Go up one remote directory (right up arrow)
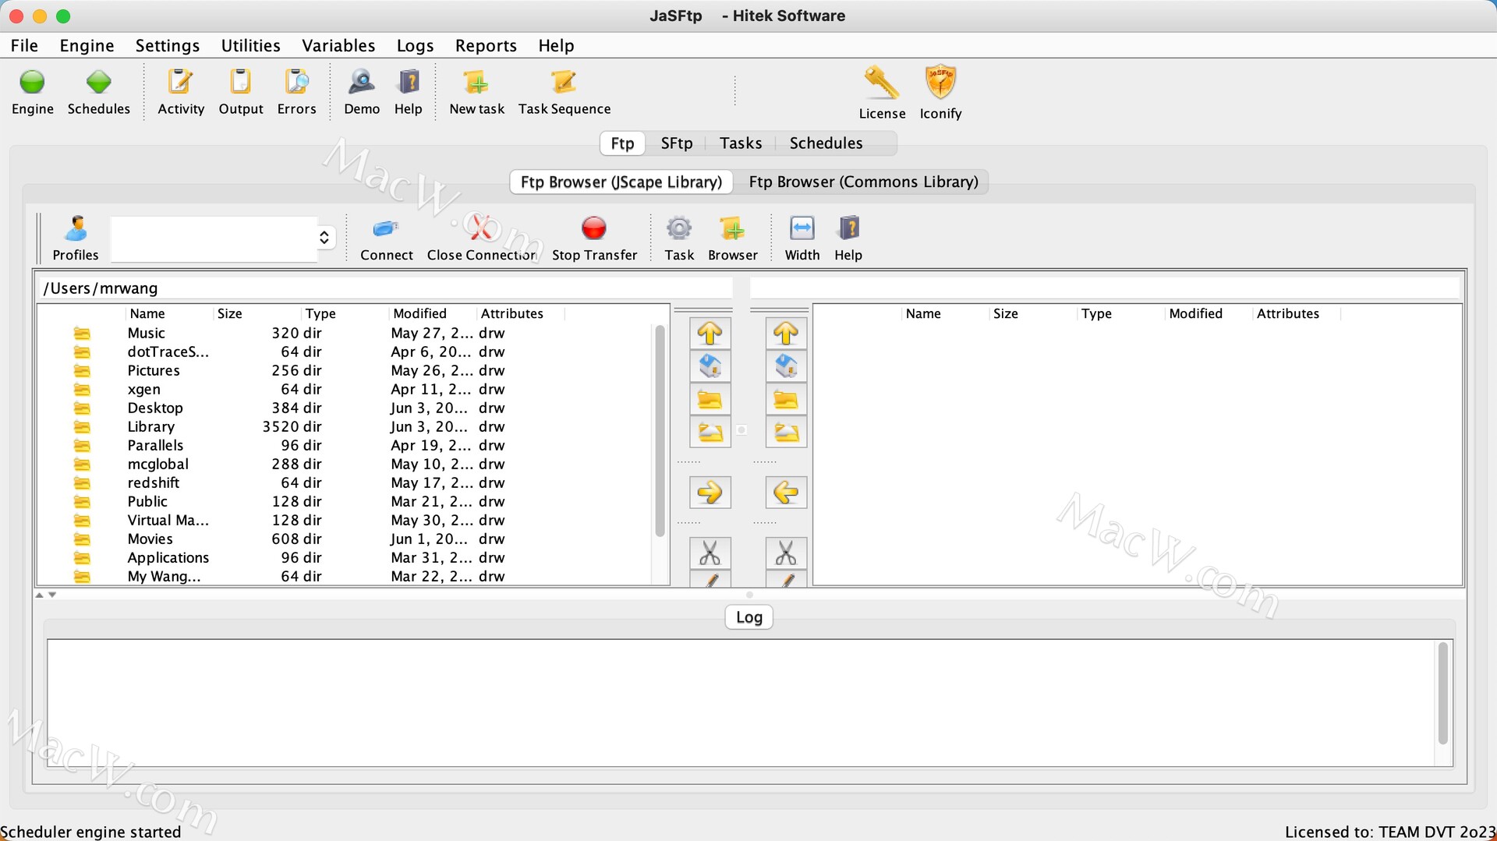The image size is (1497, 841). pos(786,334)
